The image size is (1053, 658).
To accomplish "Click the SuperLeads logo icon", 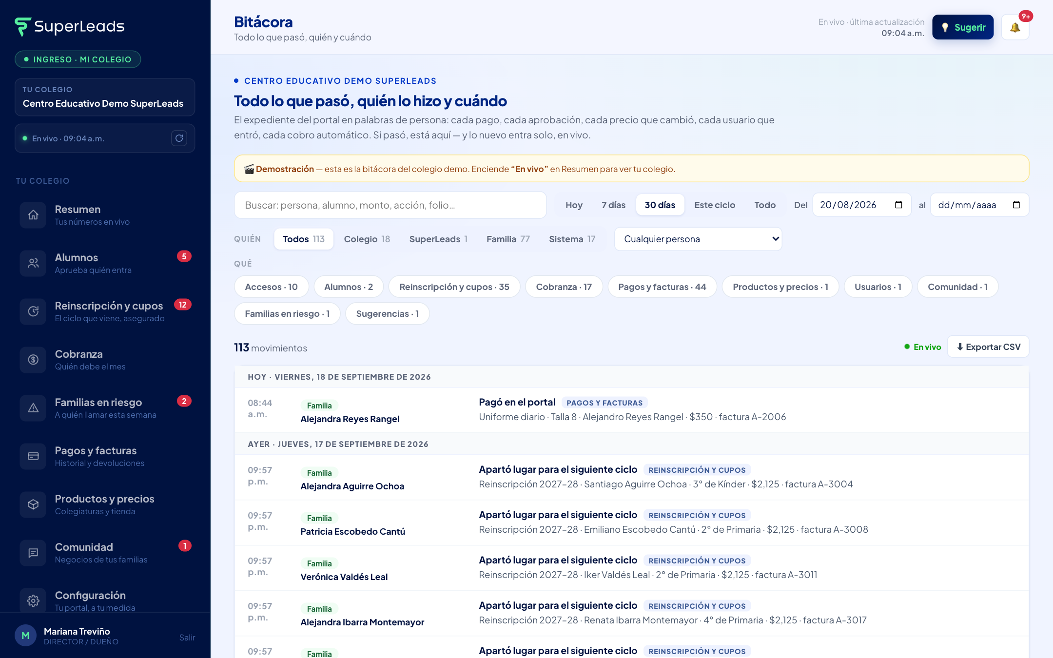I will (x=23, y=27).
